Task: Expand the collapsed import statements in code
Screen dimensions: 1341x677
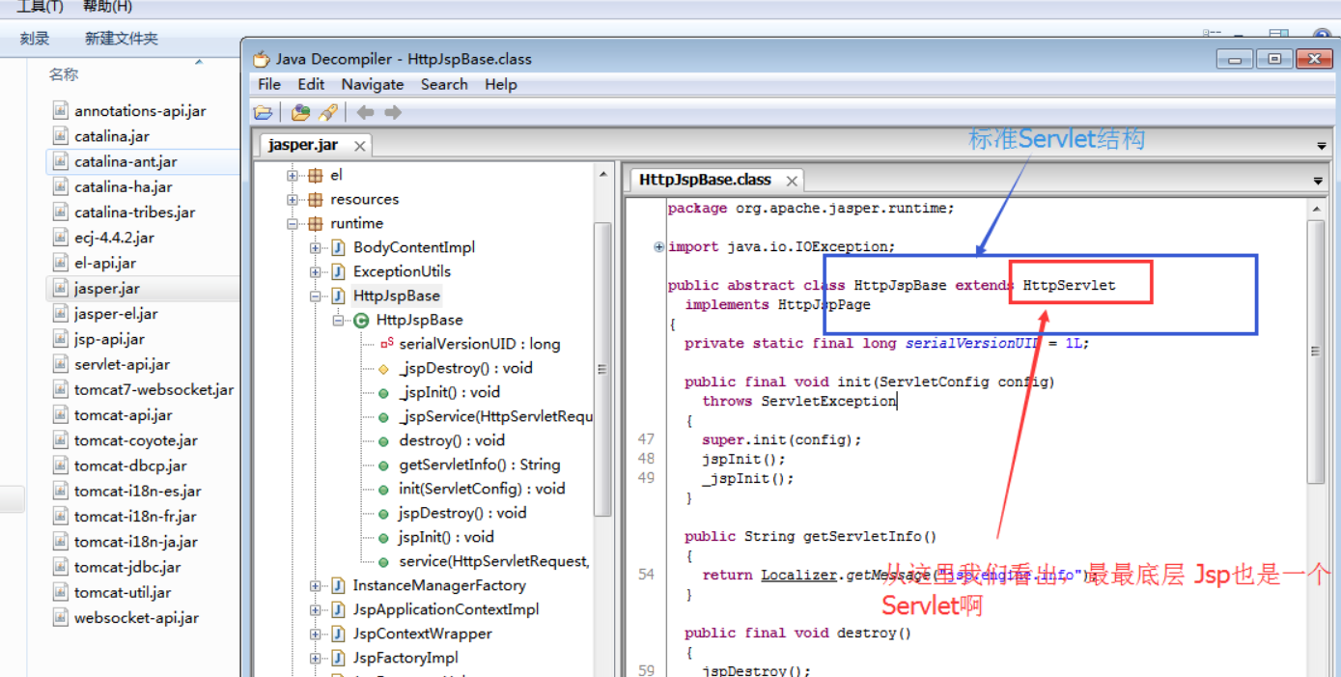Action: pos(659,247)
